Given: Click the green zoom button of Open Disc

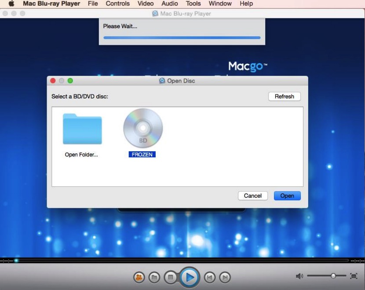Looking at the screenshot, I should coord(70,81).
